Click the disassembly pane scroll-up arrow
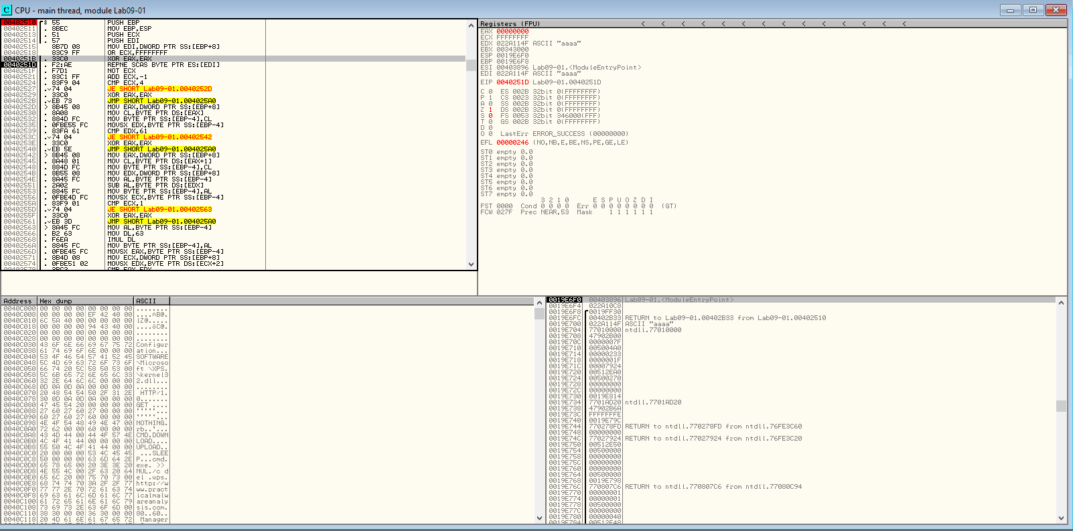 (x=471, y=25)
